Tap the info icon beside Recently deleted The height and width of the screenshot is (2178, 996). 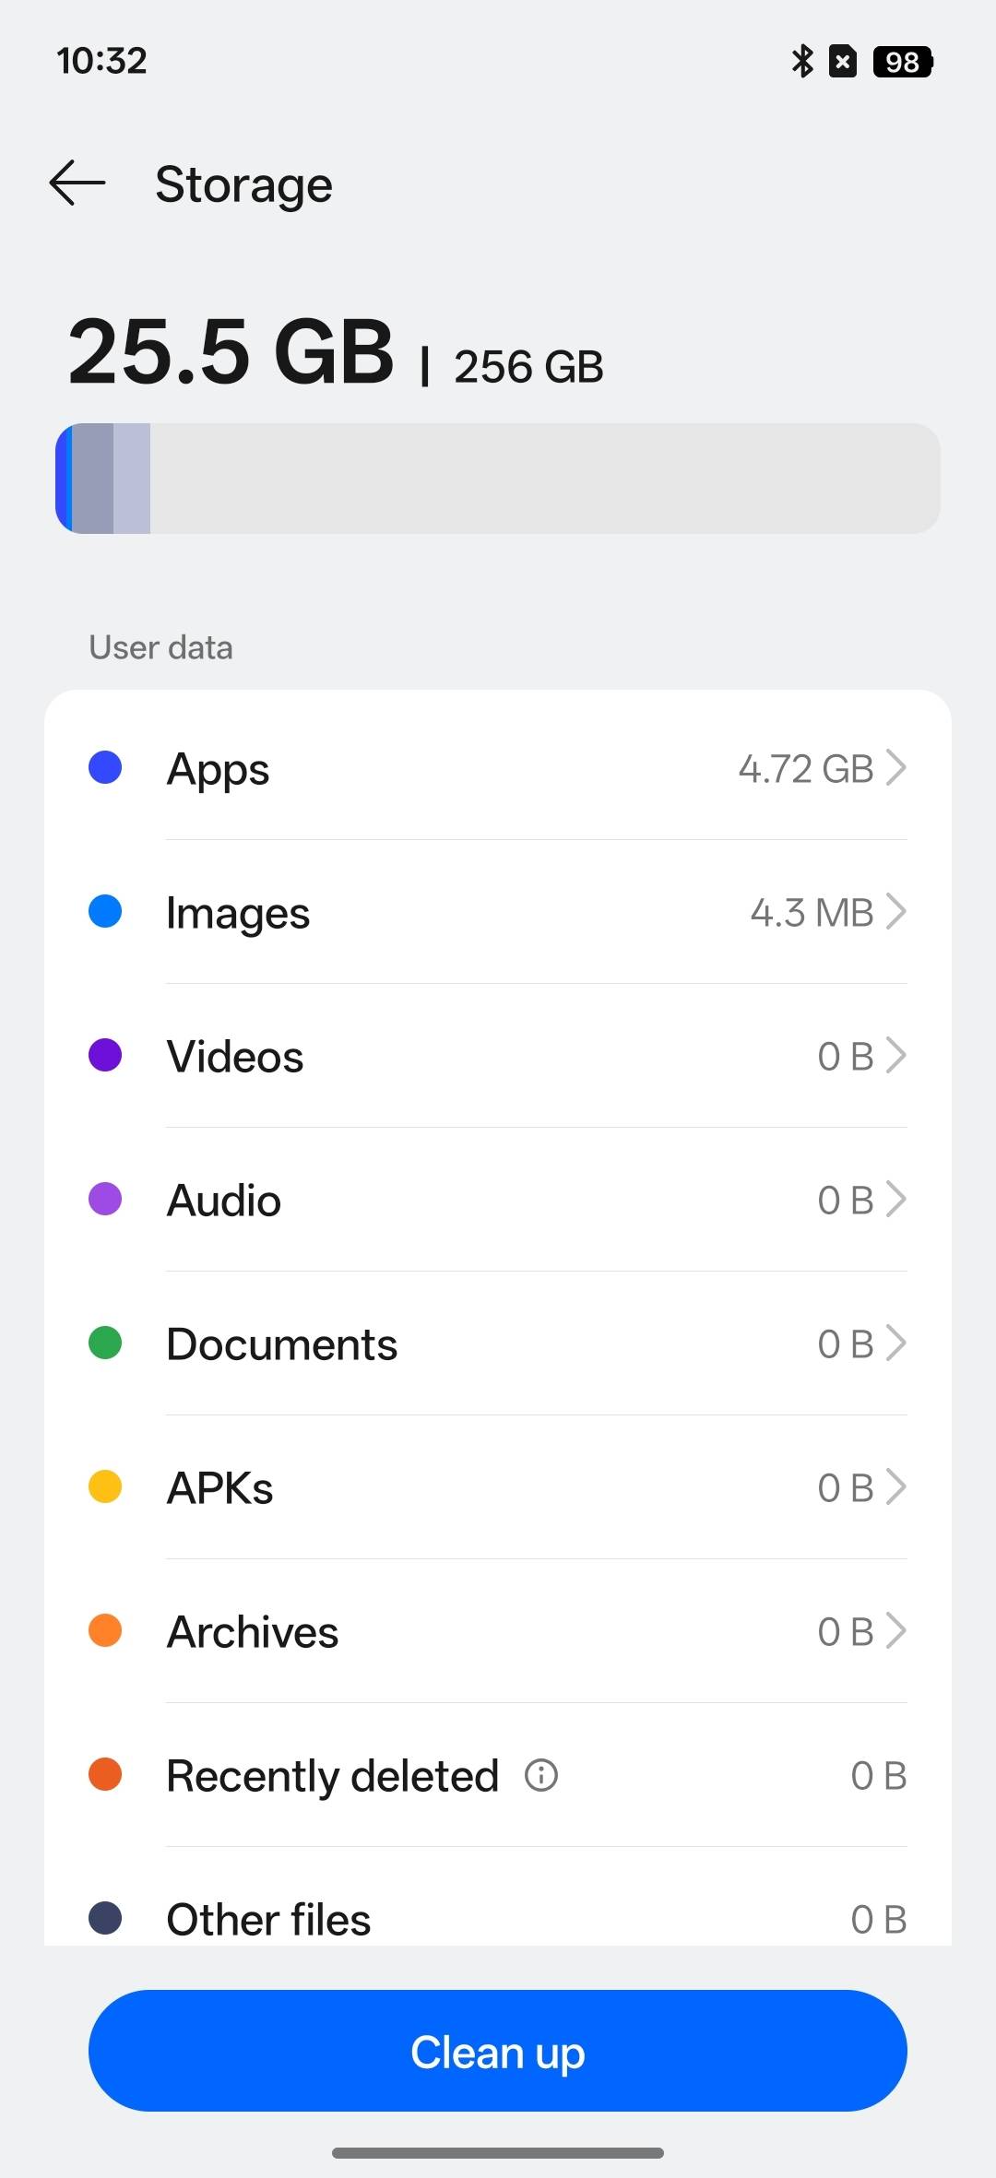tap(541, 1775)
